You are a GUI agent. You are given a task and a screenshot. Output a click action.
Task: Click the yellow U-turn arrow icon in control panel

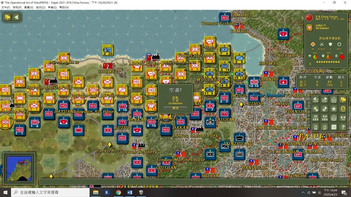tap(343, 109)
